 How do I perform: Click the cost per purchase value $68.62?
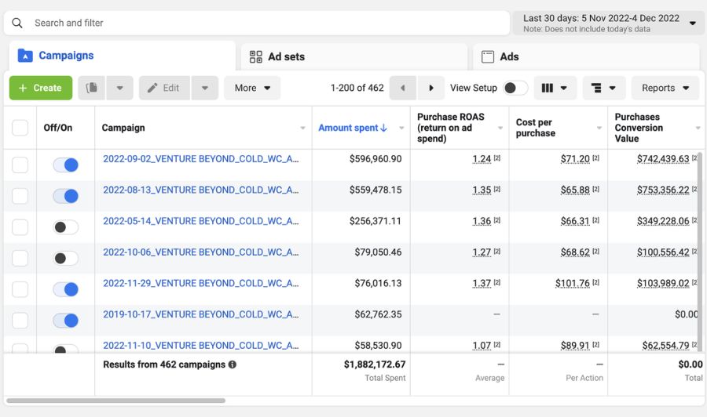click(575, 252)
